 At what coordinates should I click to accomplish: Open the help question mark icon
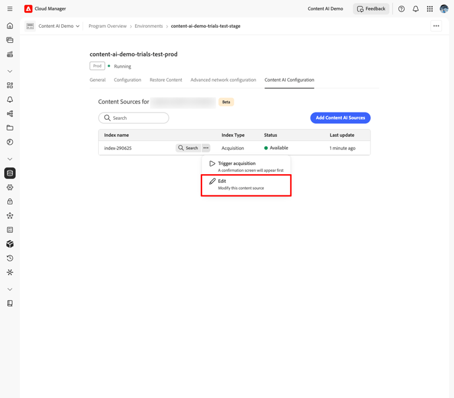pyautogui.click(x=401, y=8)
